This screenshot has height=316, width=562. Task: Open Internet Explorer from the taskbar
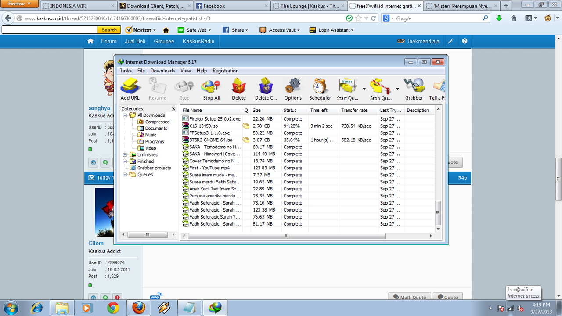(37, 308)
